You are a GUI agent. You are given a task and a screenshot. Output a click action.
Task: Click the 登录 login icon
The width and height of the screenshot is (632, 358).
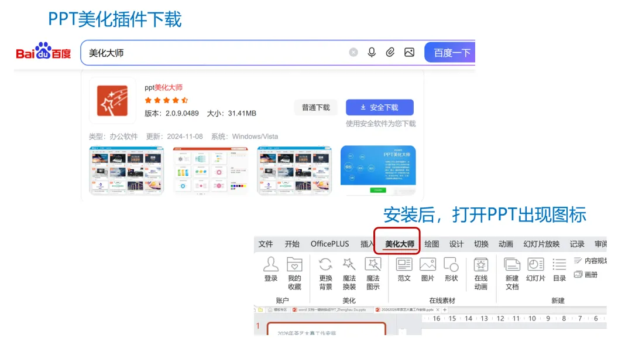pos(271,265)
